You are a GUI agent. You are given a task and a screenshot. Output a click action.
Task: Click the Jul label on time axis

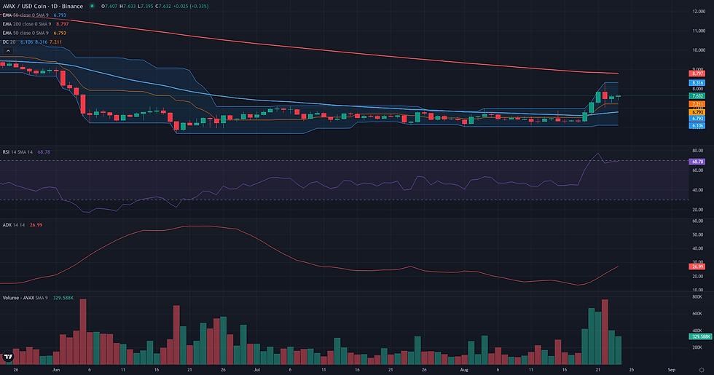coord(256,370)
